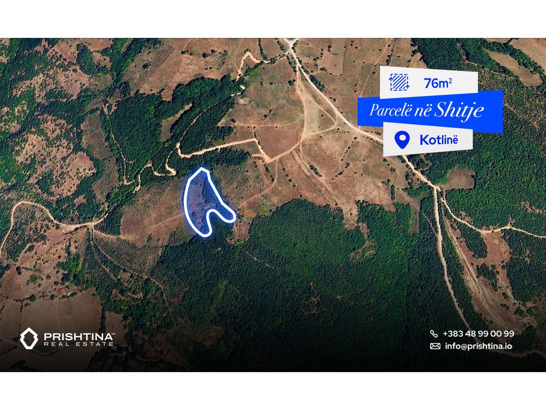The height and width of the screenshot is (410, 546).
Task: Click the word Shitje in the banner
Action: click(x=459, y=111)
